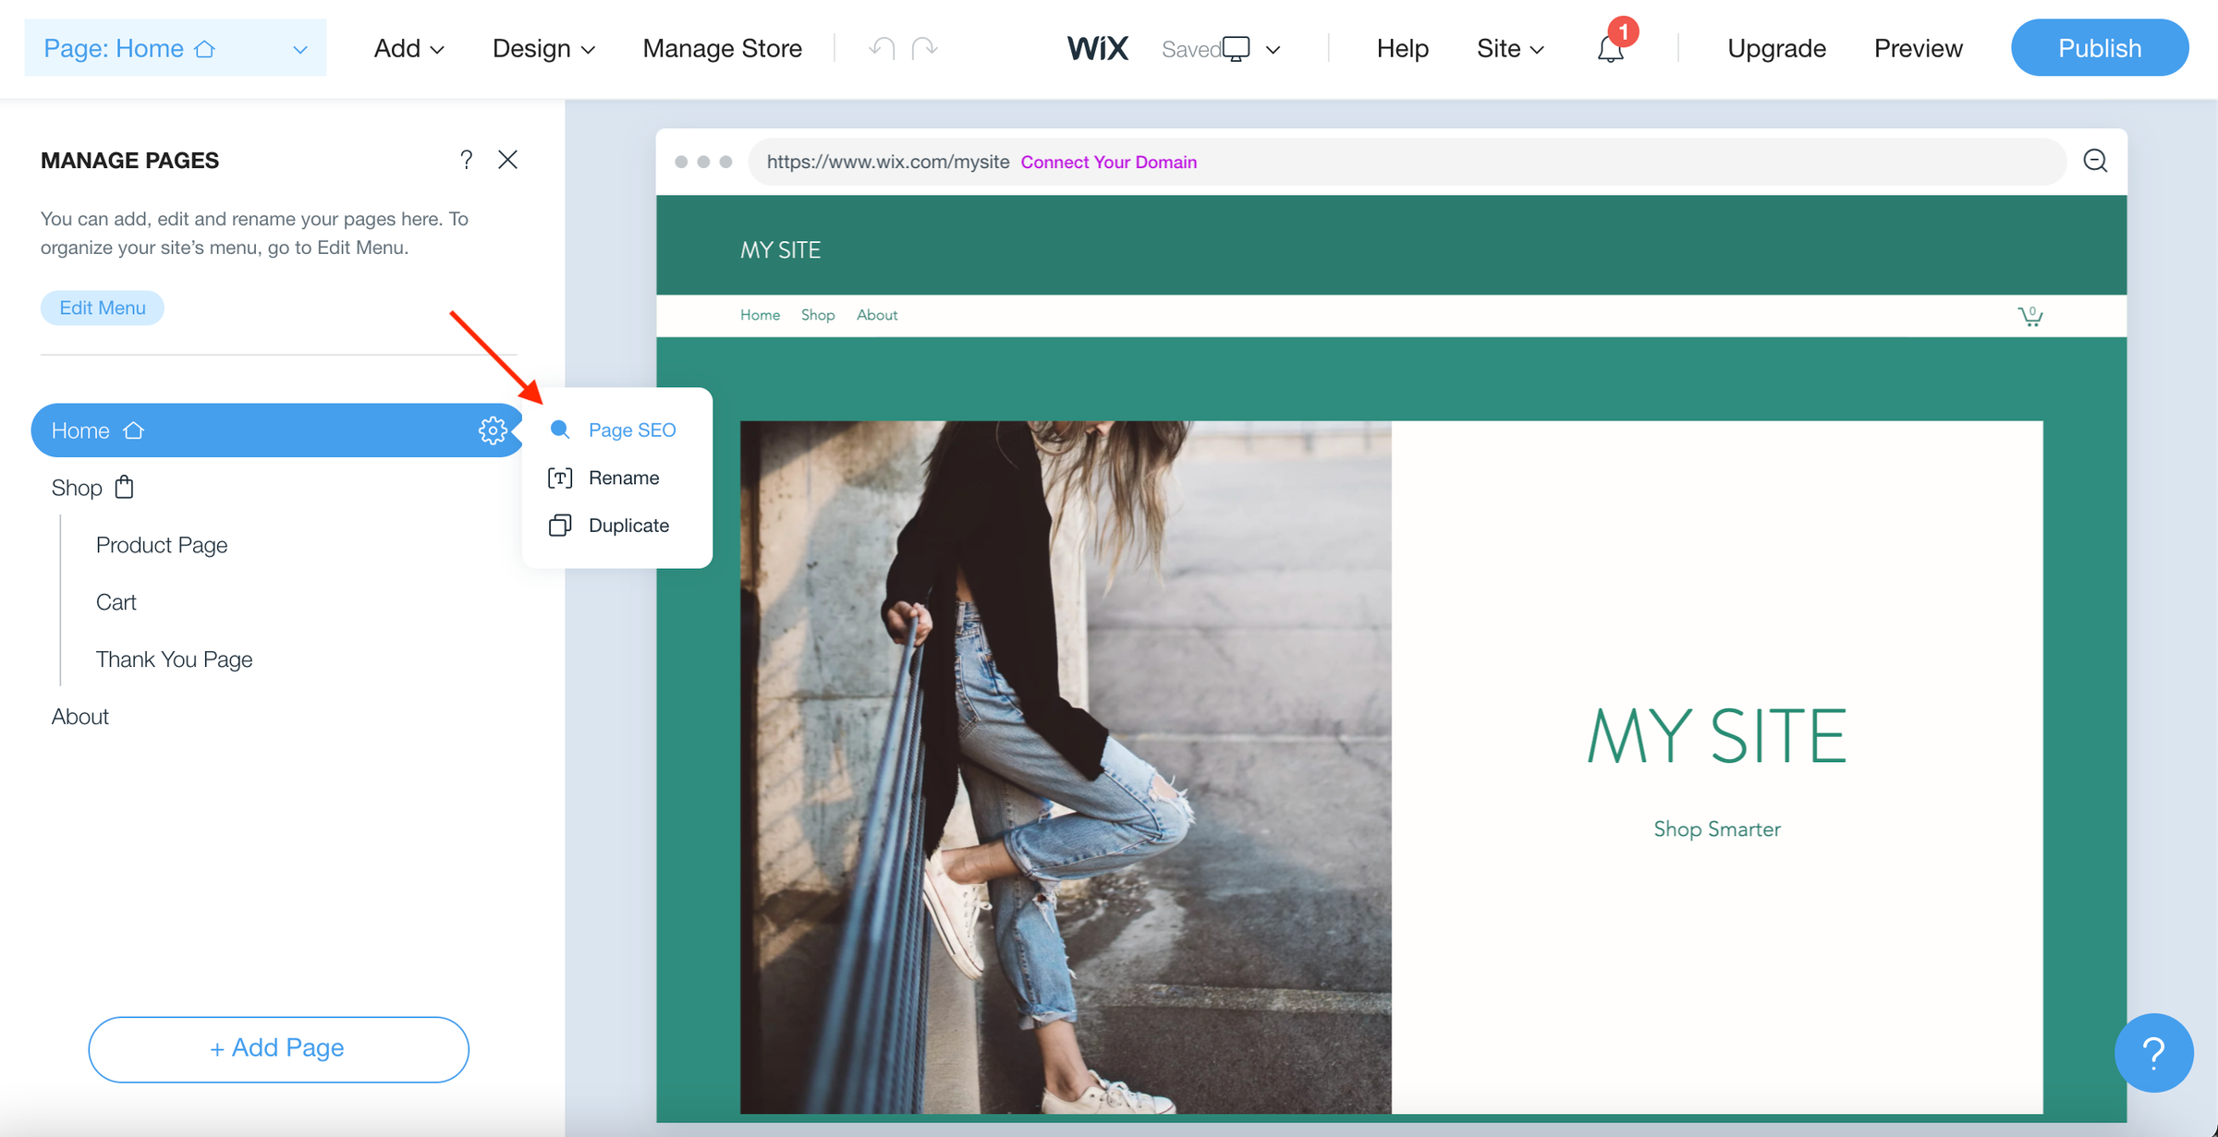Select Duplicate in the page menu

[628, 526]
